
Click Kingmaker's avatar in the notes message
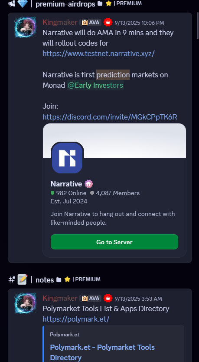[25, 303]
